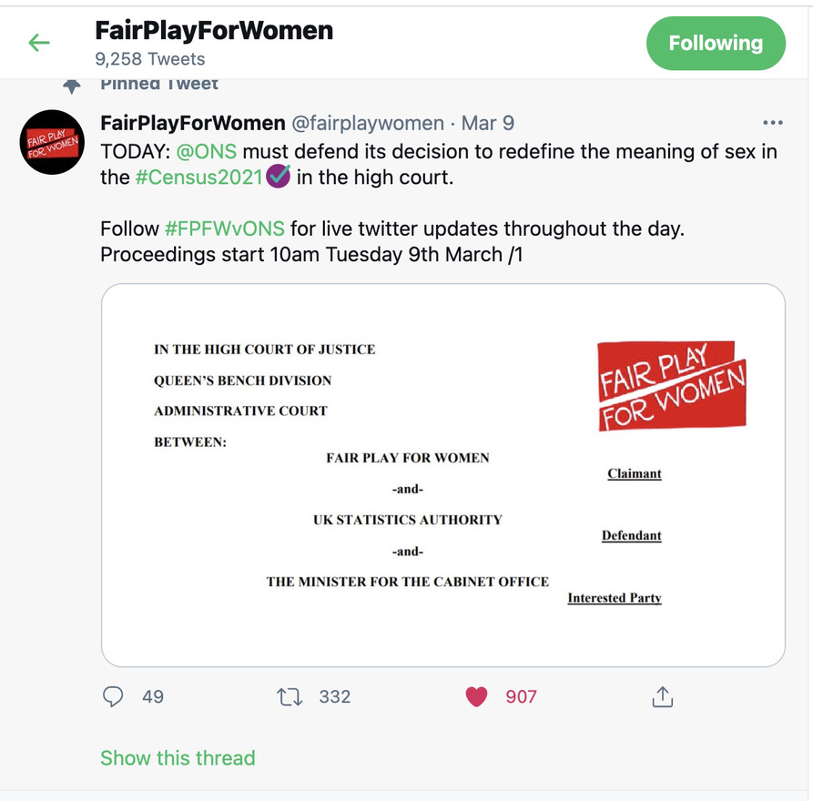The height and width of the screenshot is (801, 813).
Task: Click the FairPlayForWomen header title
Action: tap(214, 31)
